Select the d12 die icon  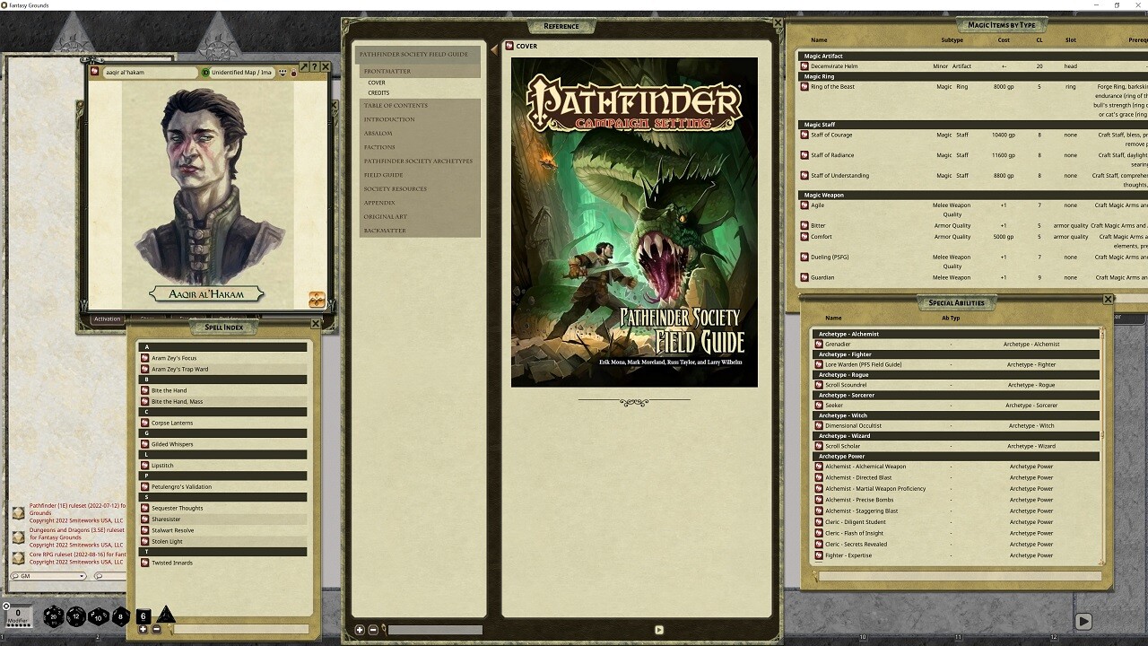[x=75, y=616]
